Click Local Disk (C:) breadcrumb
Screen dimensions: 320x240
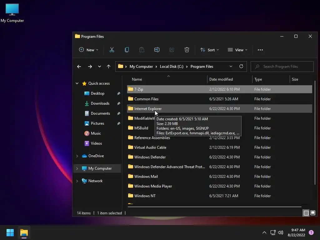click(x=172, y=67)
